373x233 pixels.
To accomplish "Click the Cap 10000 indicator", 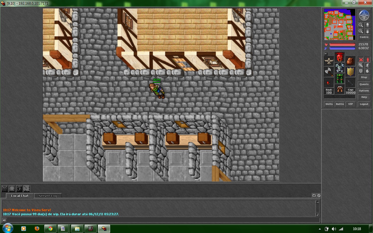I will tap(351, 91).
